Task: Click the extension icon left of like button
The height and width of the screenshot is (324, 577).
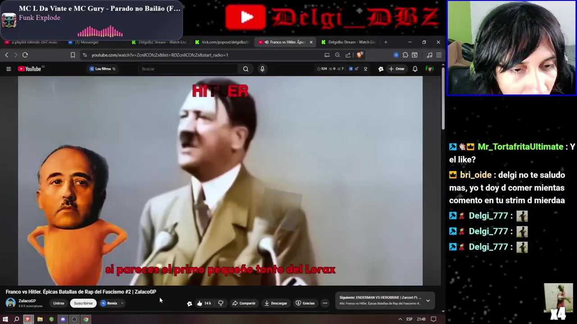Action: pyautogui.click(x=189, y=304)
